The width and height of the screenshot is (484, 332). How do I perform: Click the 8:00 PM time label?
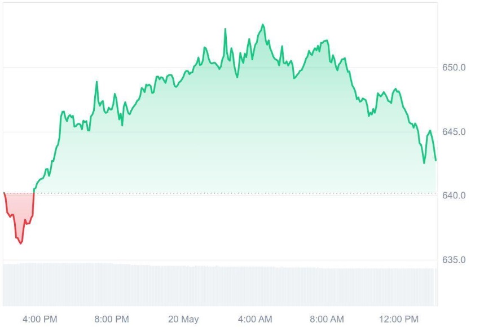112,320
